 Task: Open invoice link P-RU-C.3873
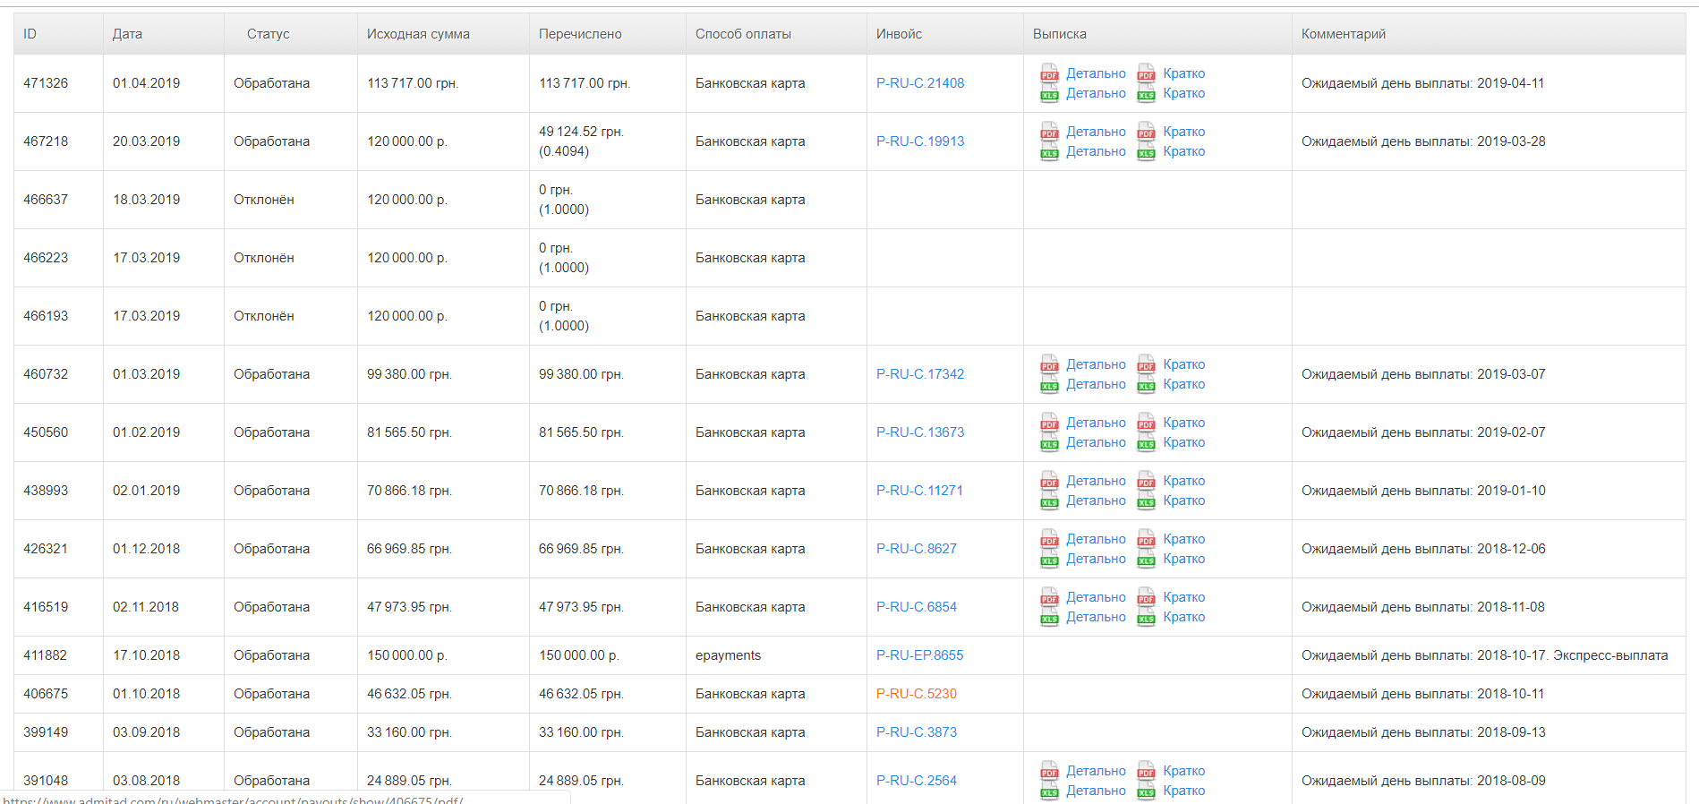coord(916,732)
